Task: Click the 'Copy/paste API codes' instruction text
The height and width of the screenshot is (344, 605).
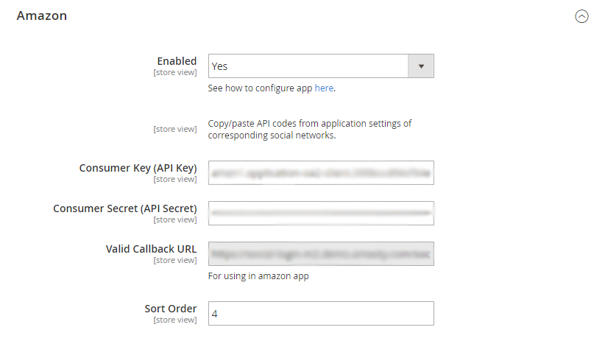Action: click(x=310, y=130)
